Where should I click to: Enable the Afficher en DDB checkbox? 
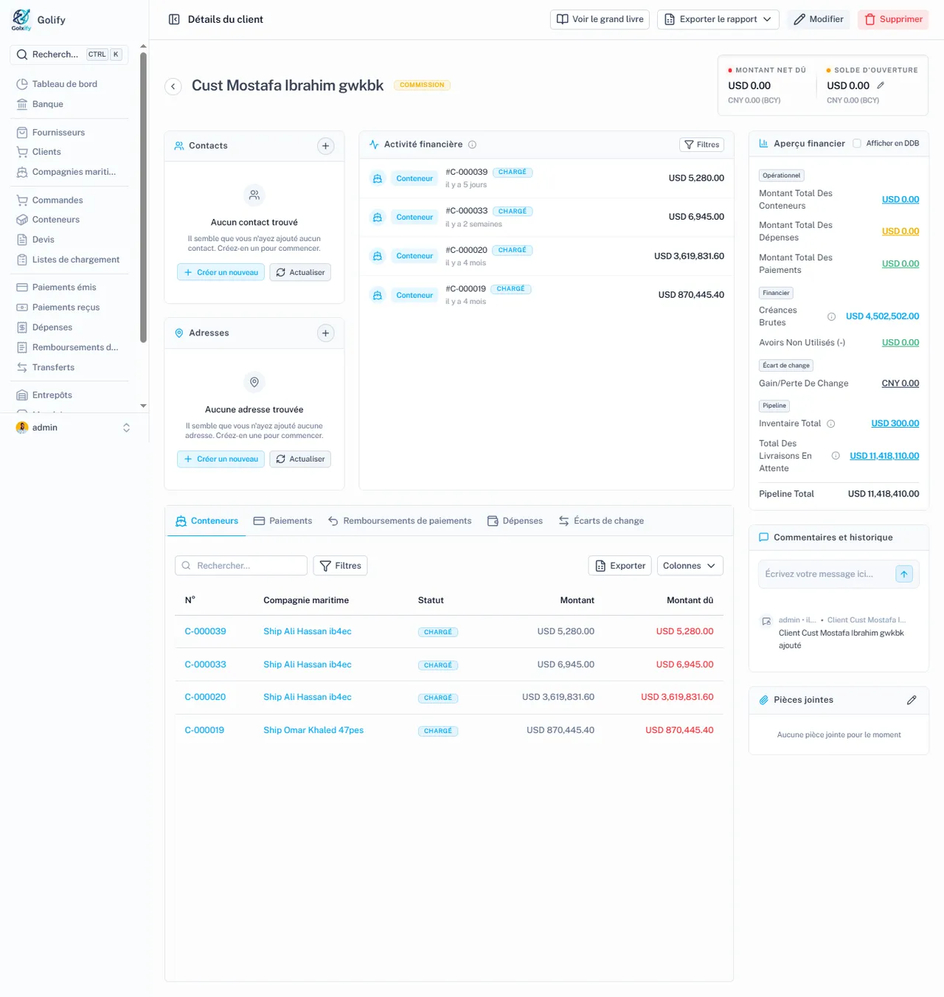(857, 144)
